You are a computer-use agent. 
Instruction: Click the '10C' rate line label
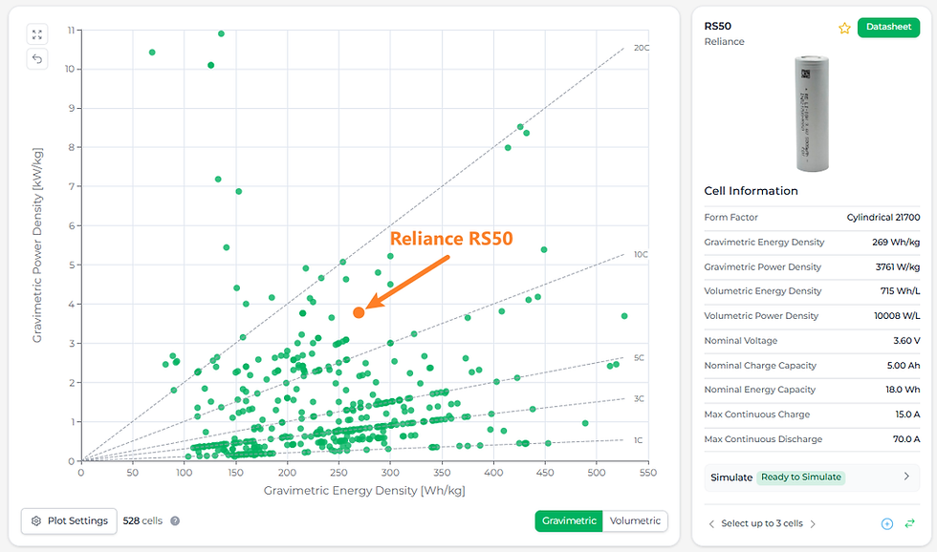(641, 254)
